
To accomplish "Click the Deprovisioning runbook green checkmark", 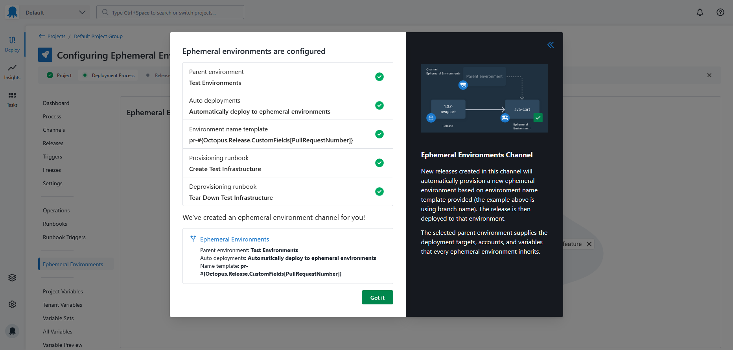I will (x=379, y=192).
